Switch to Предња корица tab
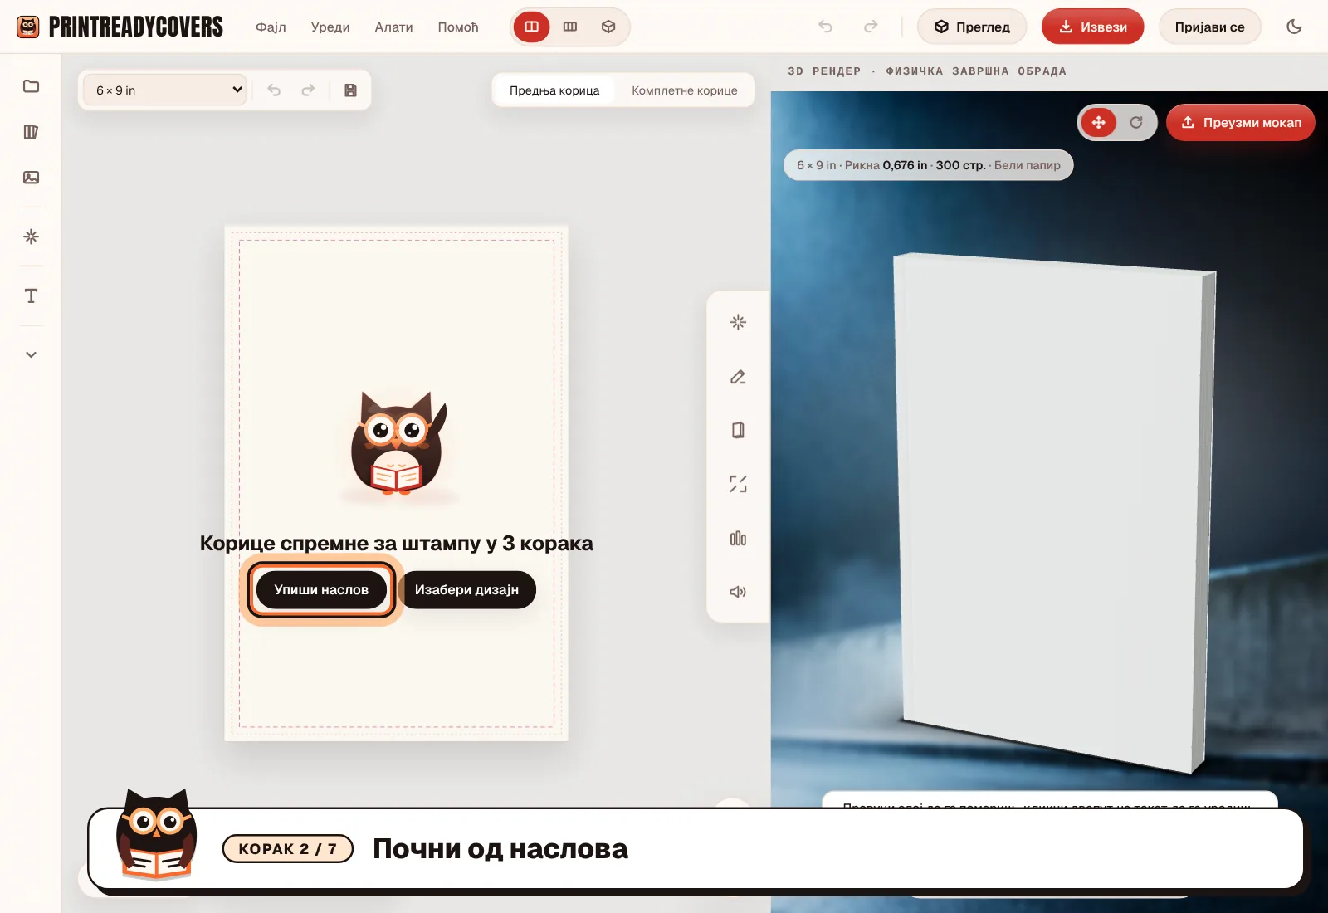 tap(554, 90)
